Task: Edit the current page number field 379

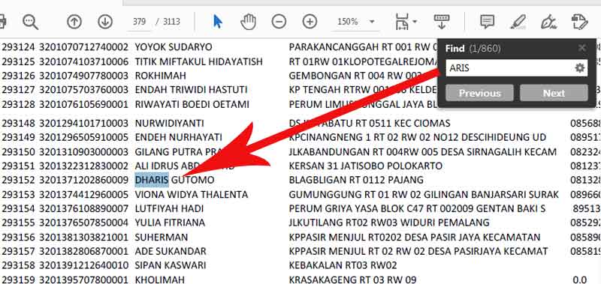Action: tap(139, 22)
